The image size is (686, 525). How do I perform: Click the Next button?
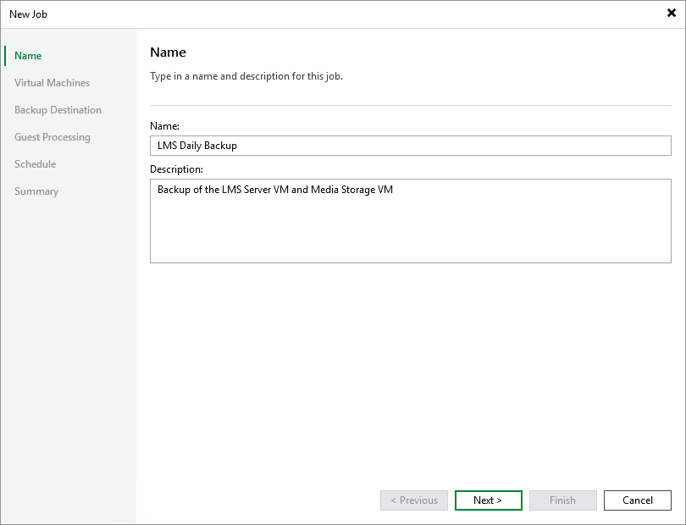coord(488,500)
